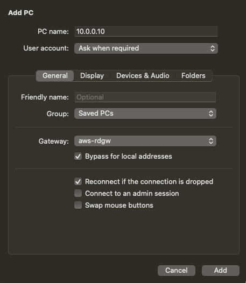
Task: Click the Cancel button
Action: coord(177,271)
